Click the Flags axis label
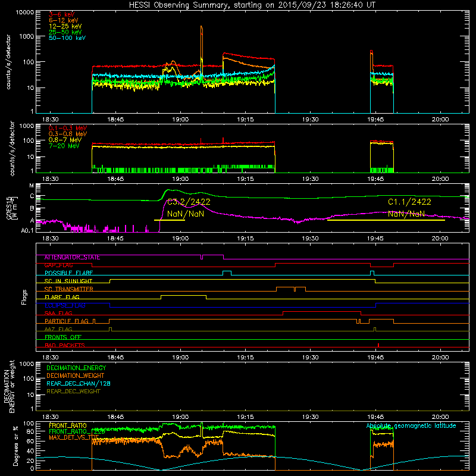476x476 pixels. click(x=24, y=297)
